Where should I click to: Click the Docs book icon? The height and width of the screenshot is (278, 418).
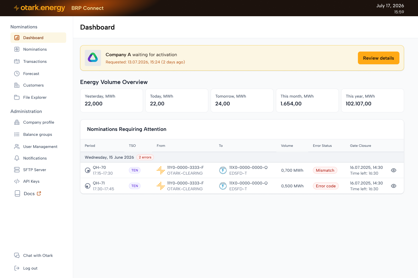[17, 193]
